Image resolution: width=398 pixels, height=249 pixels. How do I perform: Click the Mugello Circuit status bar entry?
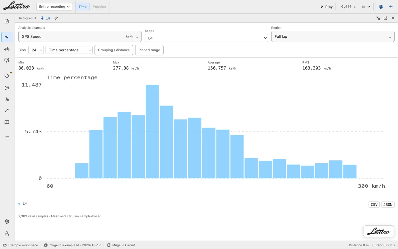(121, 245)
